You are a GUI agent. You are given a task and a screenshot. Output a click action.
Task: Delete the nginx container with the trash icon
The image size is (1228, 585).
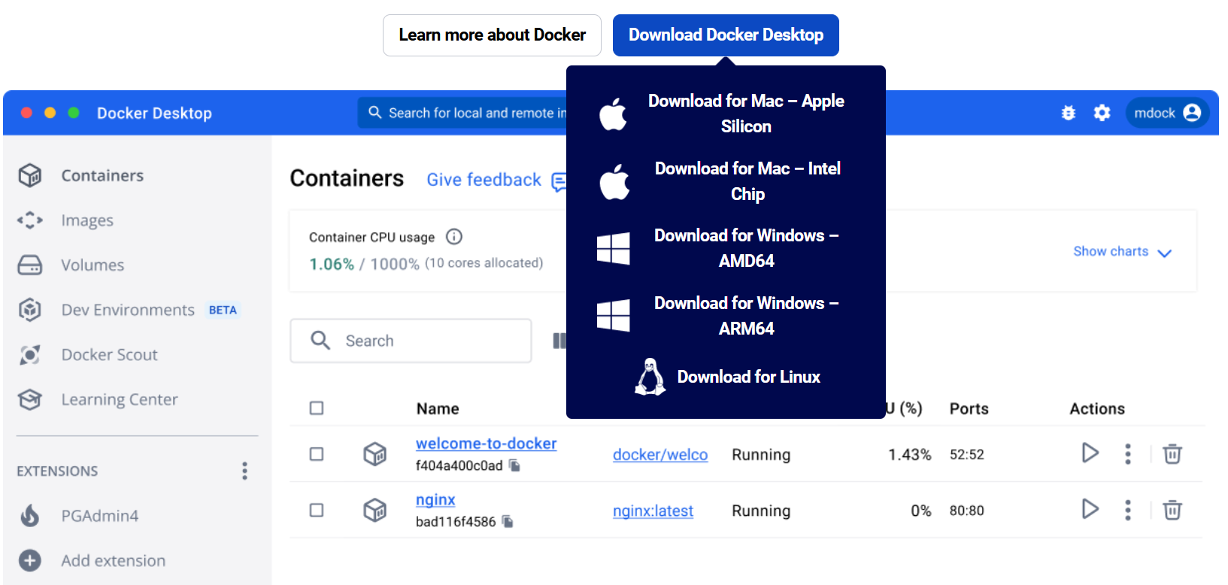pos(1172,511)
